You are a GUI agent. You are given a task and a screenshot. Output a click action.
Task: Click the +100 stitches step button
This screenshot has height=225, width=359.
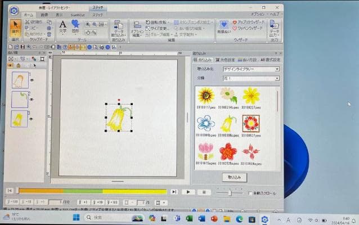click(113, 202)
